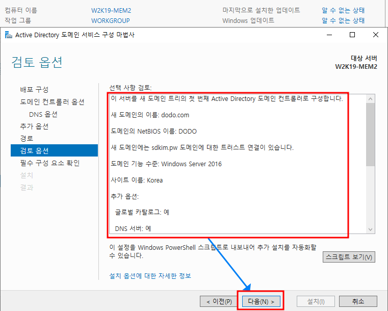The width and height of the screenshot is (388, 311).
Task: Go to 필수 구성 요소 확인 step
Action: click(x=50, y=163)
